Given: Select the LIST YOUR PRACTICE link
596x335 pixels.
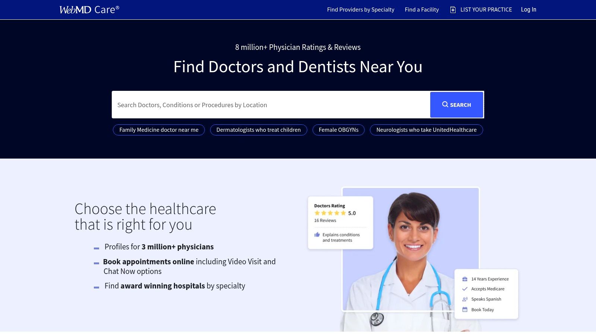Looking at the screenshot, I should (486, 10).
